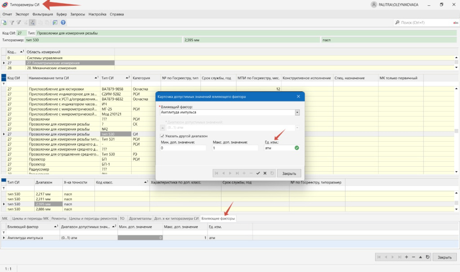Click filter row icon of typesize table

point(4,188)
